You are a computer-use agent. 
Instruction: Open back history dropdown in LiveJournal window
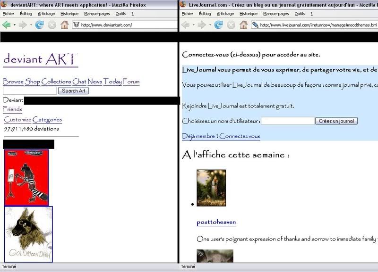click(x=194, y=25)
